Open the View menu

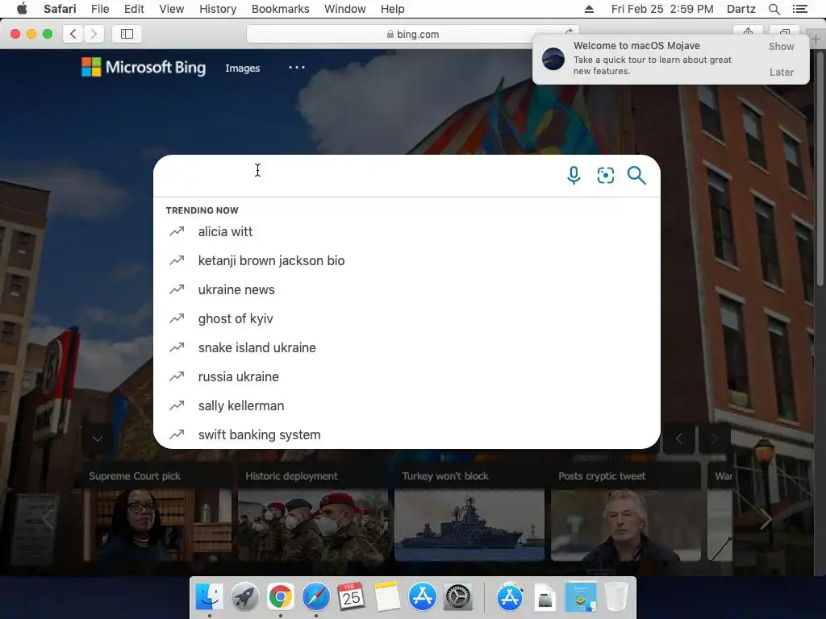click(172, 9)
